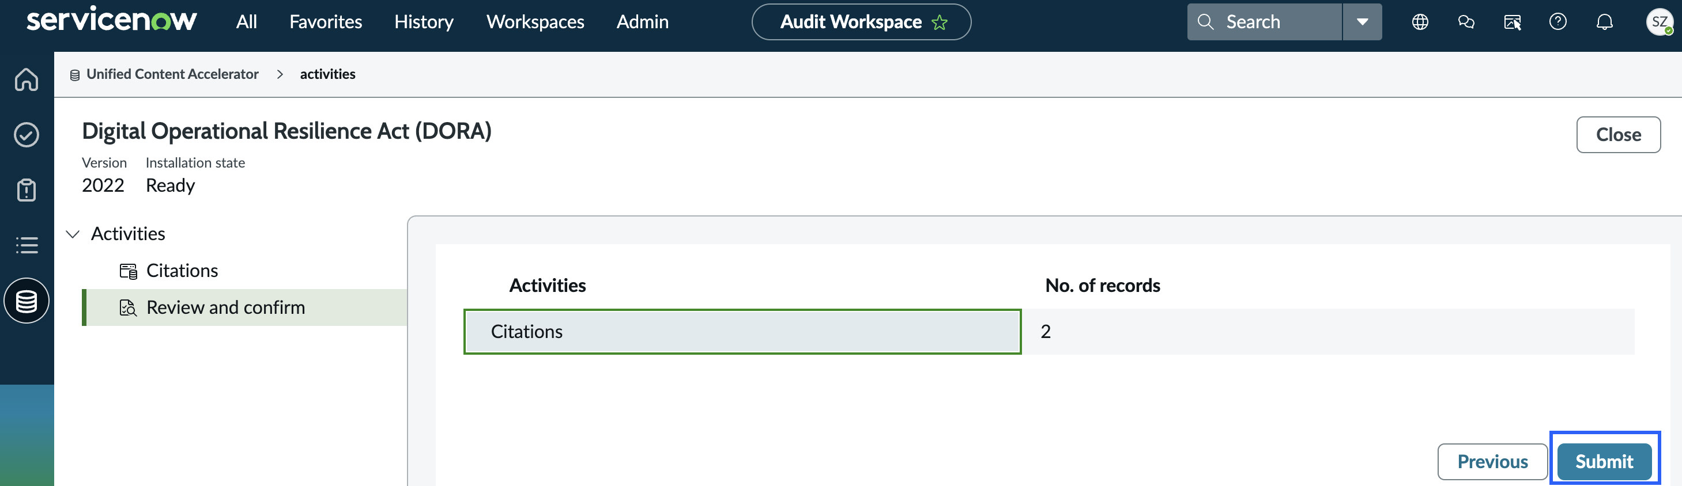1682x486 pixels.
Task: Go to Unified Content Accelerator breadcrumb
Action: [172, 74]
